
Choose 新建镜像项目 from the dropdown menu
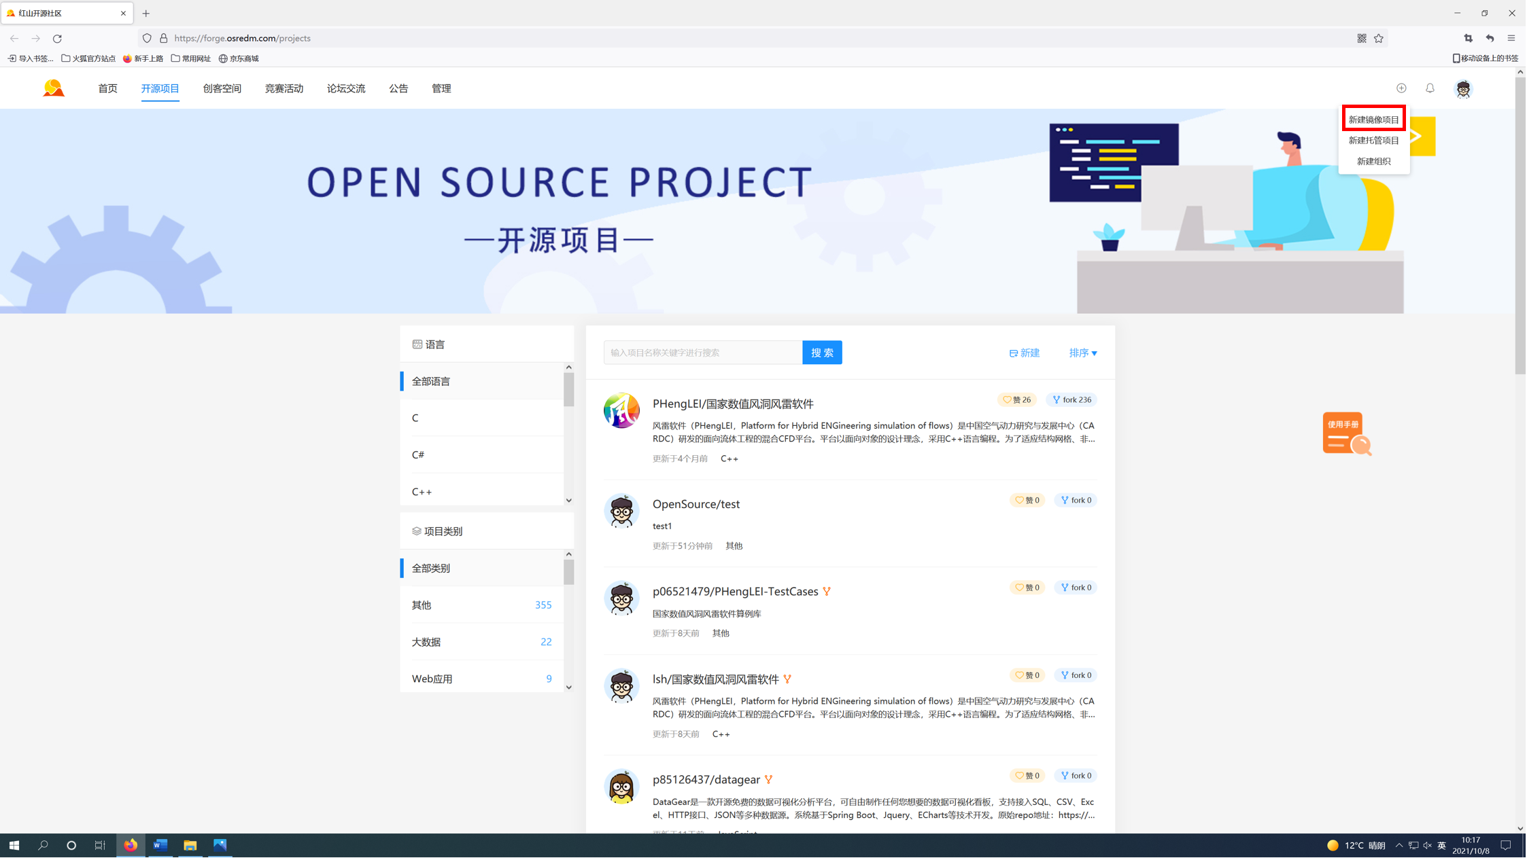1374,120
